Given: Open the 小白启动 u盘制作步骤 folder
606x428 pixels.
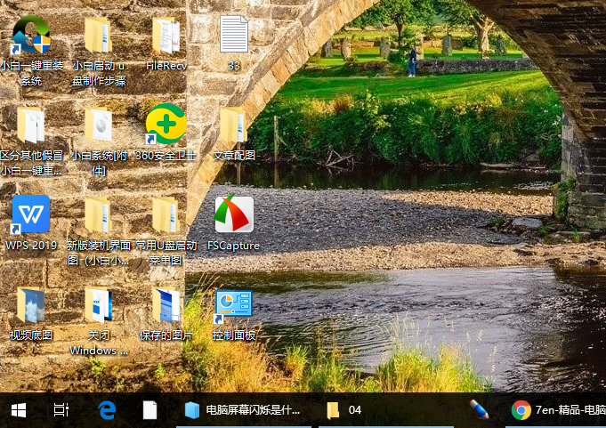Looking at the screenshot, I should 98,36.
